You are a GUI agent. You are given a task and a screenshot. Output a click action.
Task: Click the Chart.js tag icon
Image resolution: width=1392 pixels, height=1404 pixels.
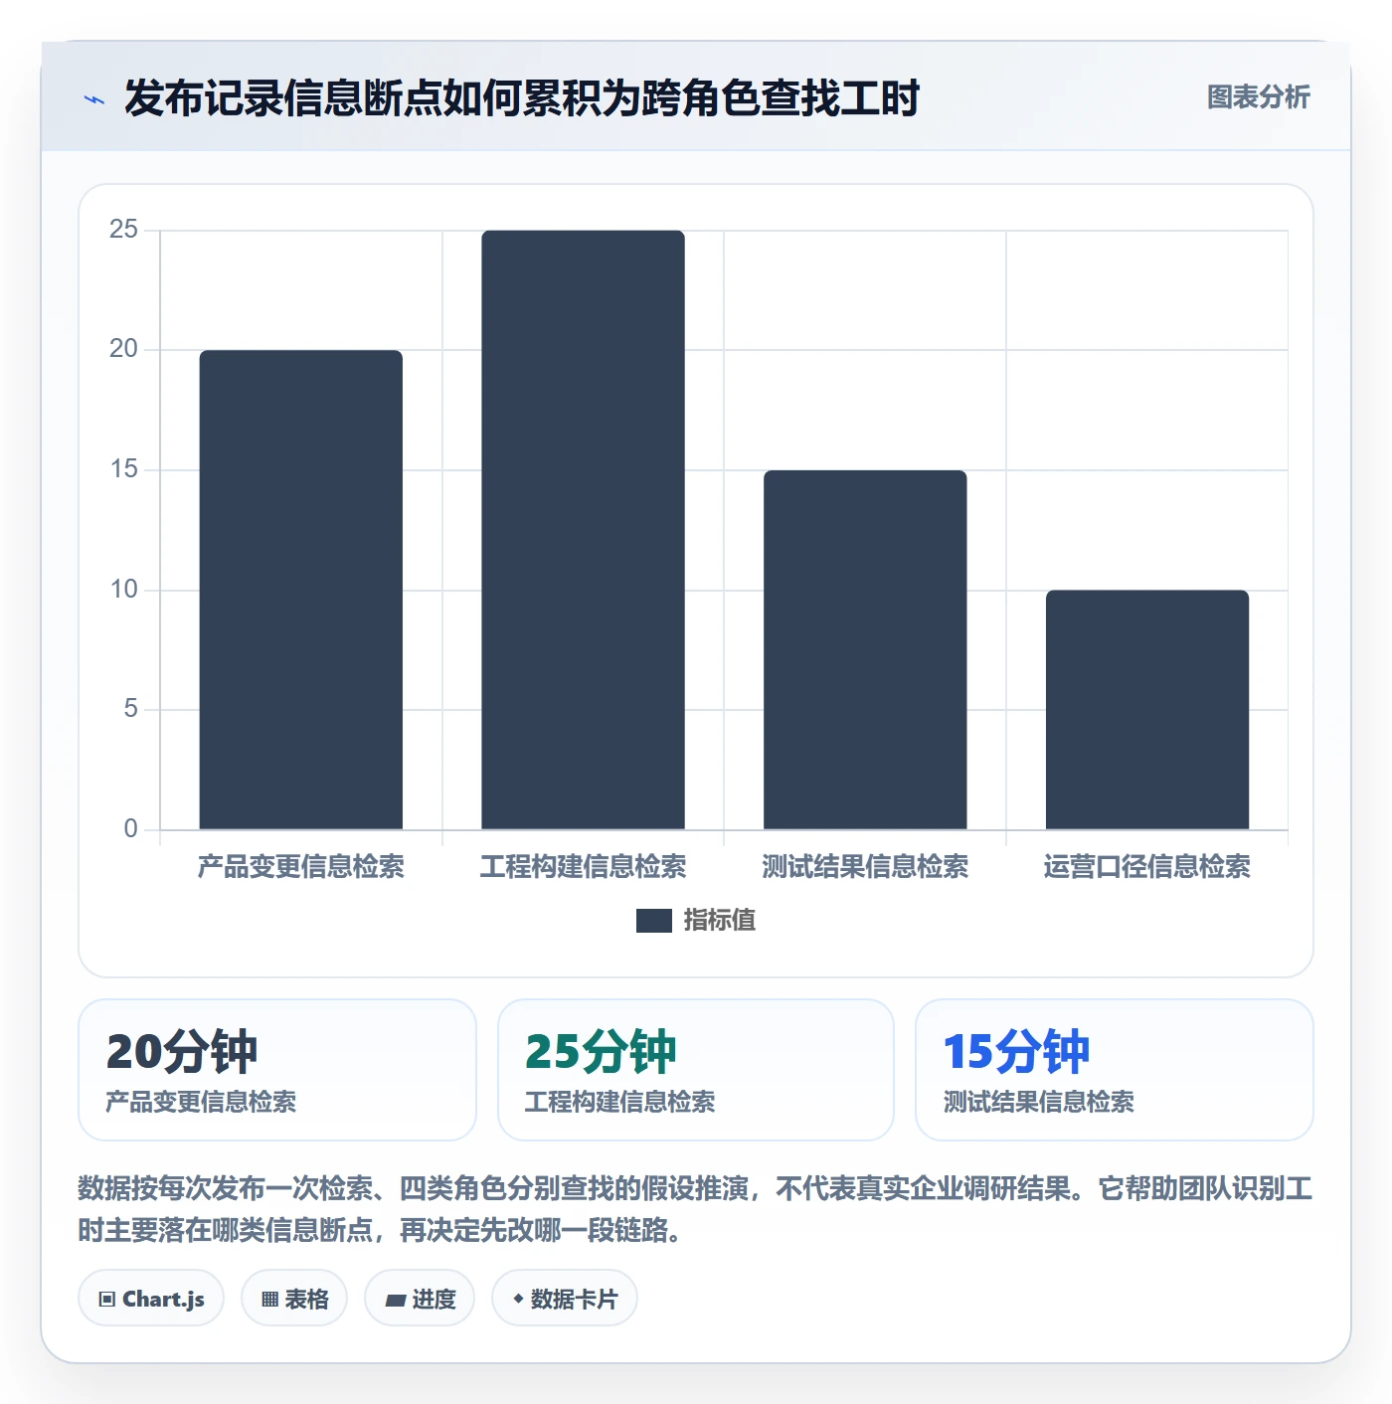click(107, 1300)
